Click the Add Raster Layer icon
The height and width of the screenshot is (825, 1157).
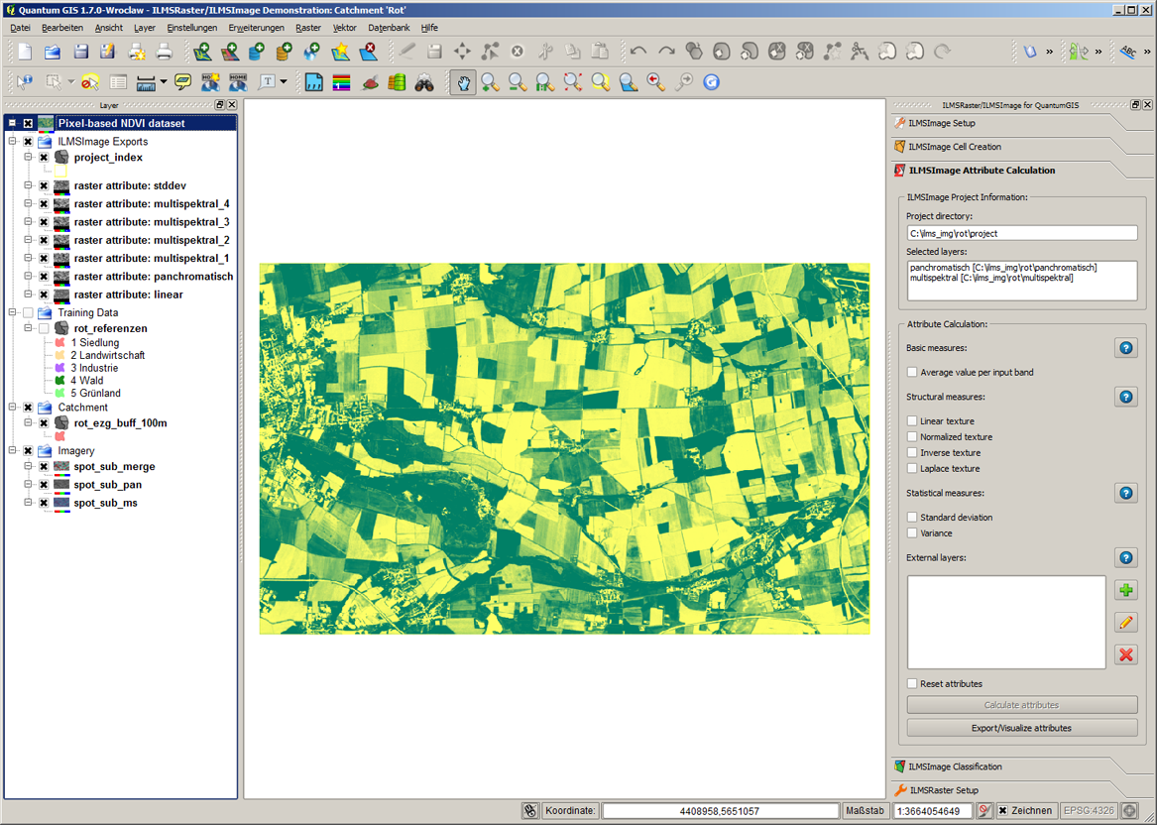tap(230, 52)
